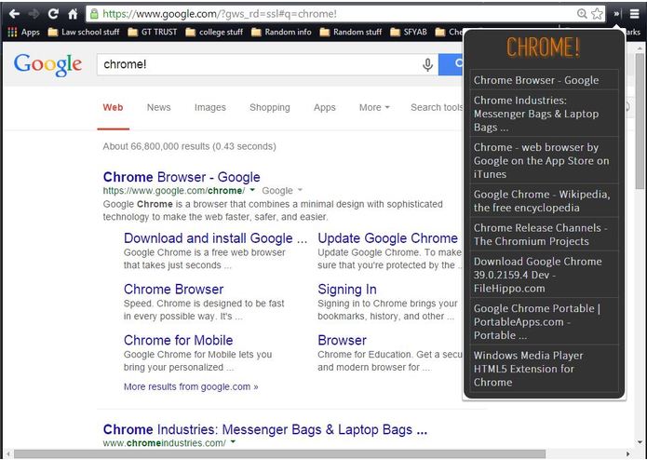The width and height of the screenshot is (647, 460).
Task: Select Chrome Release Channels popup item
Action: [544, 235]
